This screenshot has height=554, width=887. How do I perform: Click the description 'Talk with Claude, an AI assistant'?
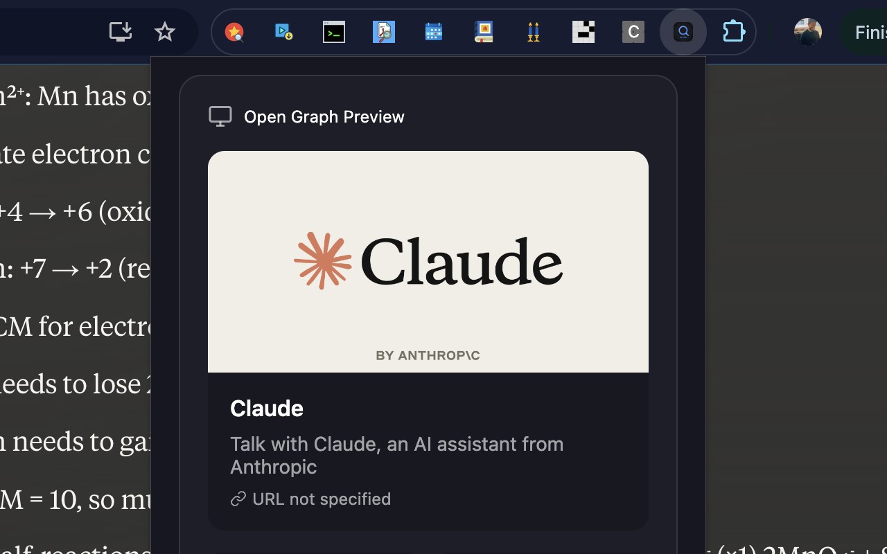(397, 455)
